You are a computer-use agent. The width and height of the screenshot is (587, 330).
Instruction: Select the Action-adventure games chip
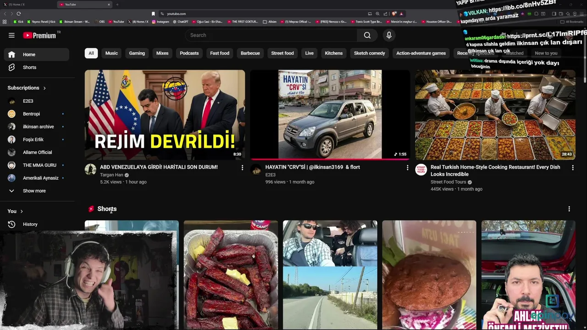click(421, 53)
